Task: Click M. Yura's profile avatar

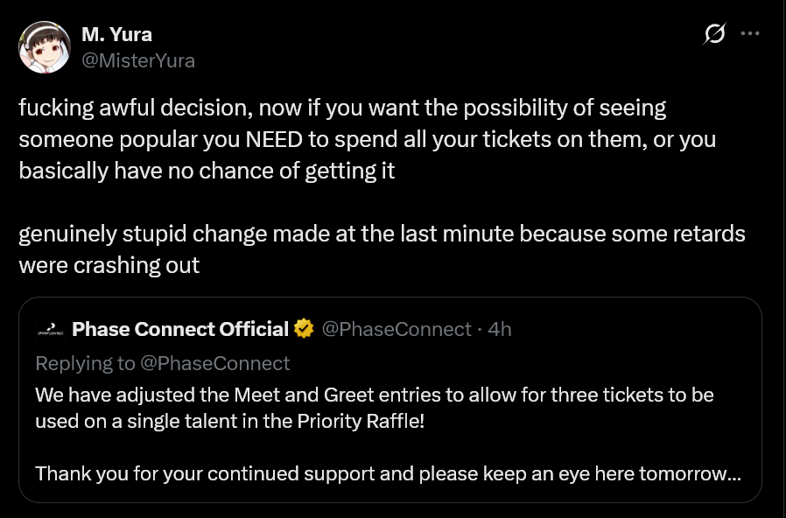Action: [x=45, y=47]
